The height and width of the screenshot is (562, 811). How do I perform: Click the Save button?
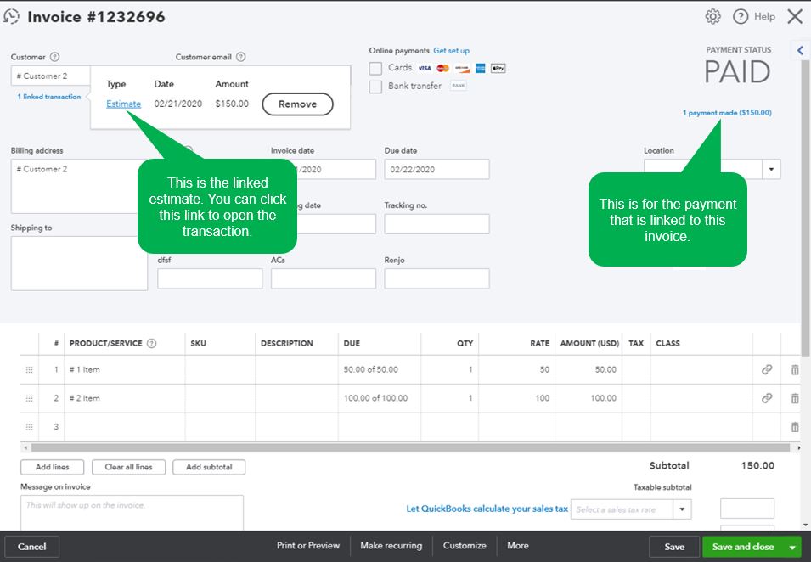[x=674, y=547]
